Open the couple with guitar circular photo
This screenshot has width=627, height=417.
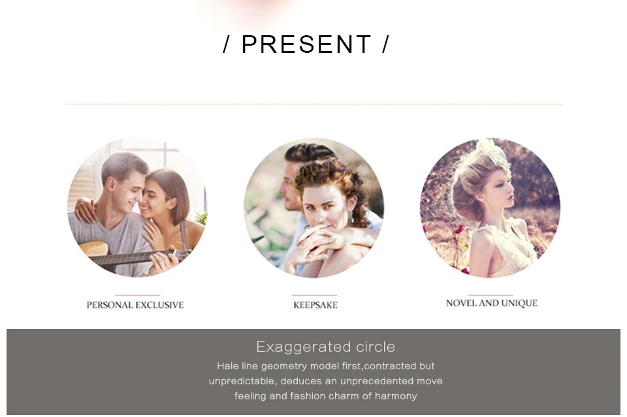click(x=137, y=208)
